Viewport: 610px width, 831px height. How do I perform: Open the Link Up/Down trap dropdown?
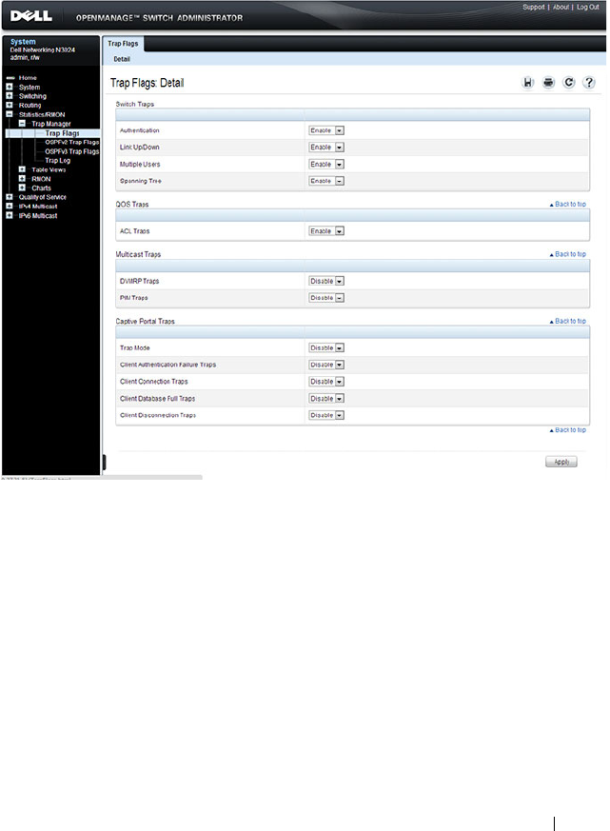click(x=326, y=148)
